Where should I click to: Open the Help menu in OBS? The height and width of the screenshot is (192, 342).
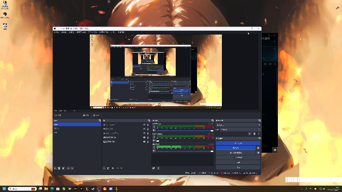pyautogui.click(x=121, y=32)
